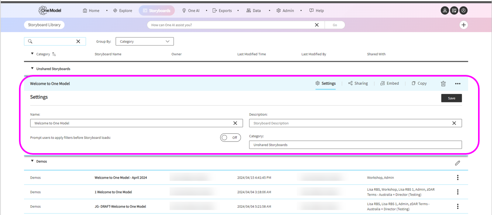Click the Welcome to One Model panel title
The height and width of the screenshot is (215, 492).
[50, 84]
